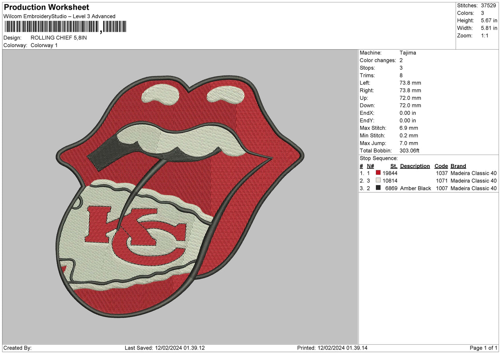This screenshot has height=354, width=501.
Task: Click the 'Page 1 of 1' indicator
Action: (483, 348)
